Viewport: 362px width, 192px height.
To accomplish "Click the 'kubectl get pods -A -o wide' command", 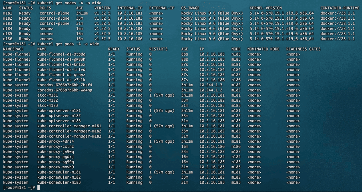I will coord(68,44).
